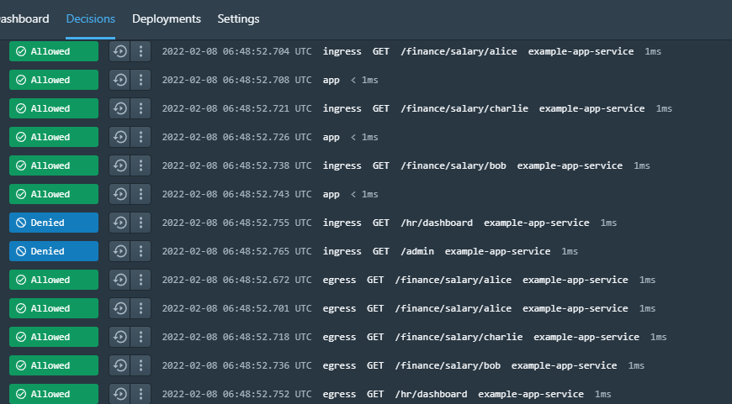Click replay icon for /finance/salary/charlie ingress row
The image size is (732, 404).
[120, 108]
